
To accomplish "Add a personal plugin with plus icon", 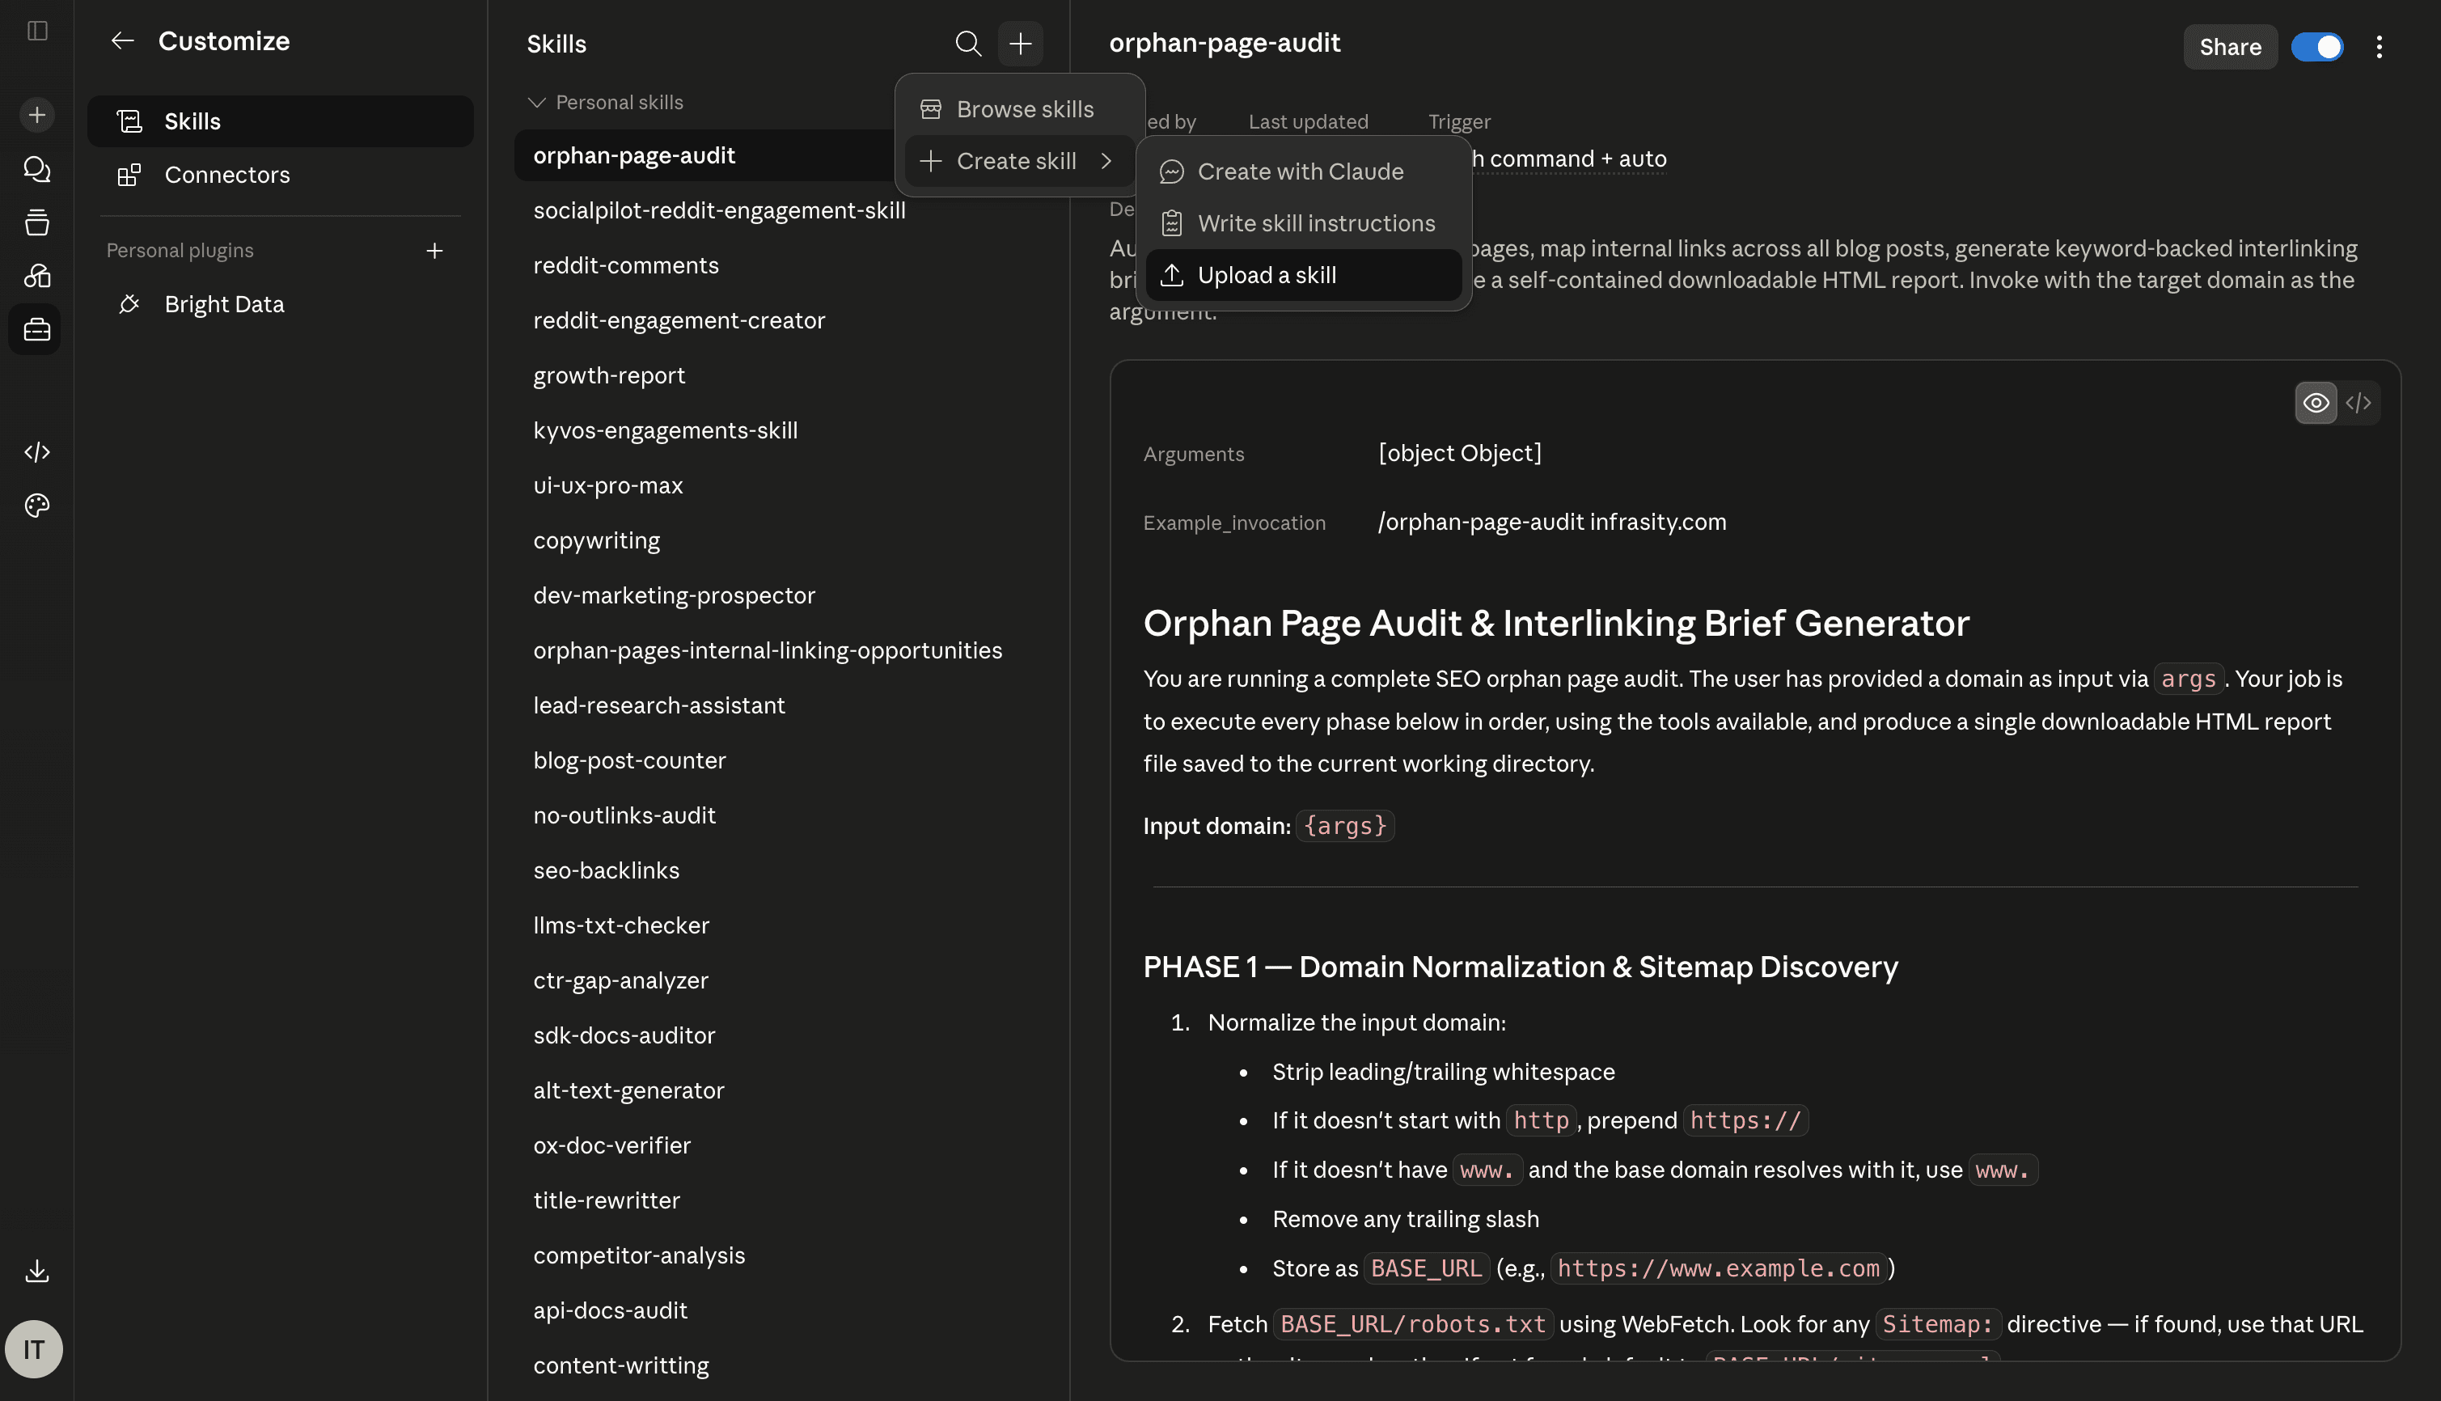I will (435, 250).
